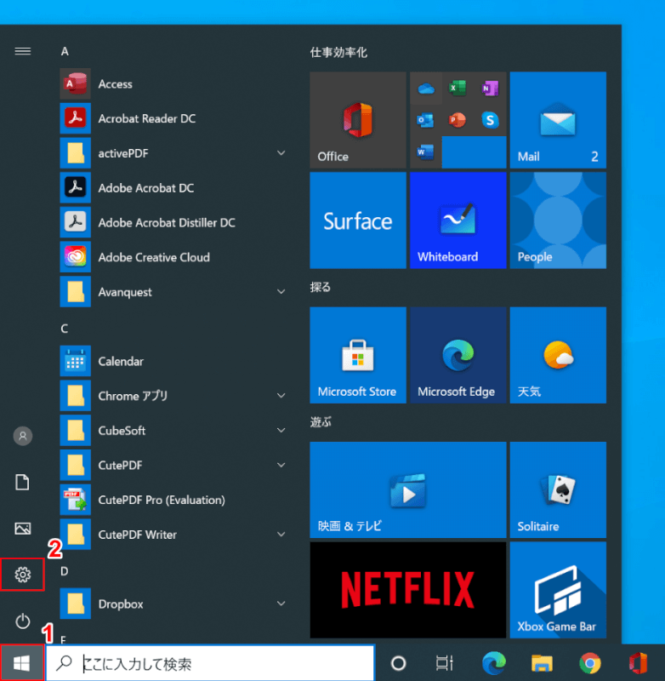Open OneNote small tile
This screenshot has height=681, width=665.
pyautogui.click(x=490, y=89)
